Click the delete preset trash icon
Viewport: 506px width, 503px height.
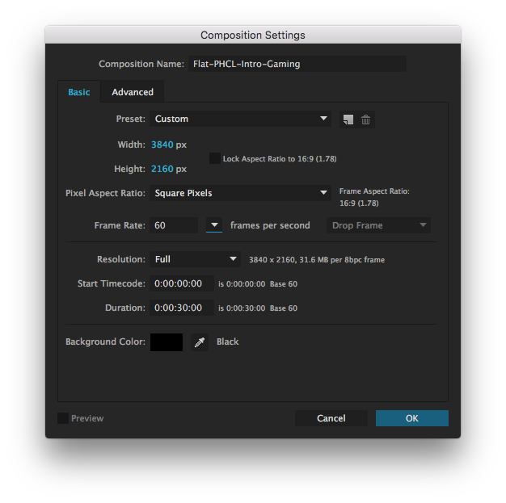[x=365, y=119]
